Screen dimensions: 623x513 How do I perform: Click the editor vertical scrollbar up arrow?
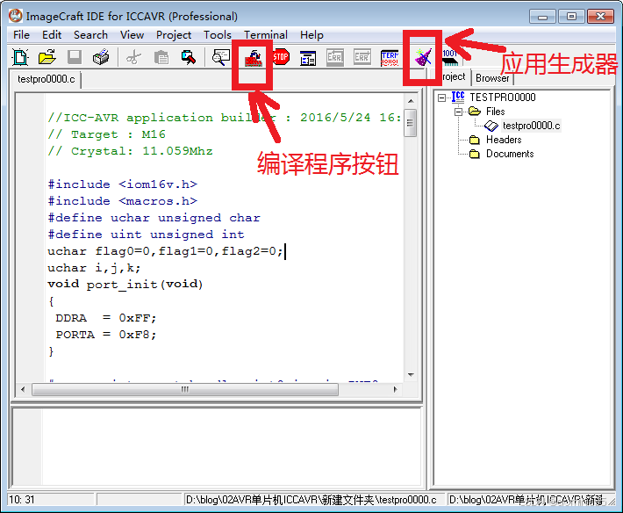coord(411,101)
